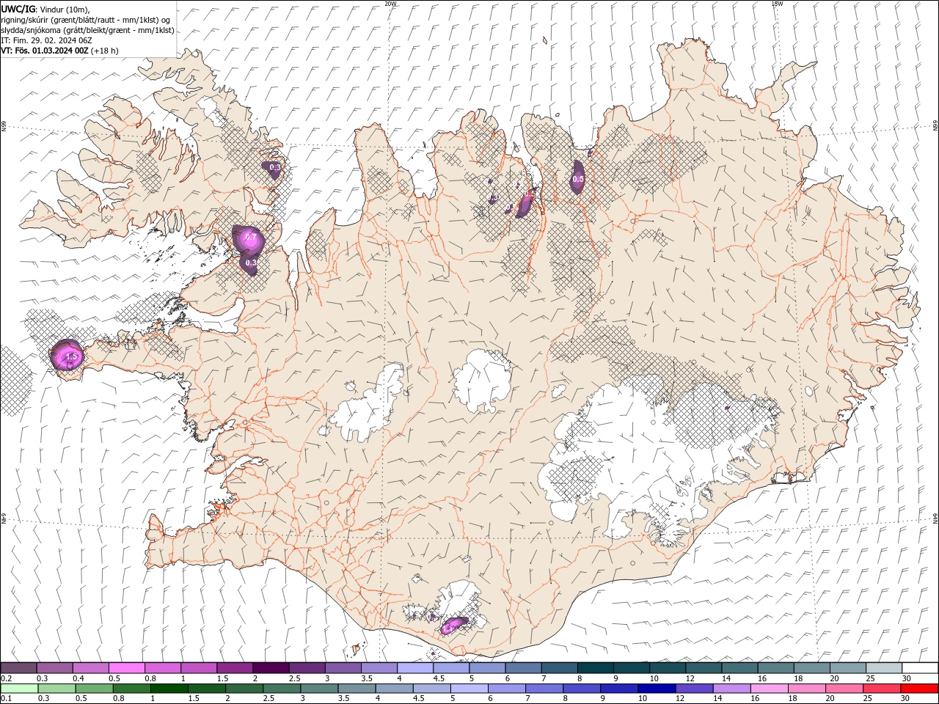Image resolution: width=939 pixels, height=704 pixels.
Task: Click the precipitation blob labeled 1.5
Action: [67, 356]
